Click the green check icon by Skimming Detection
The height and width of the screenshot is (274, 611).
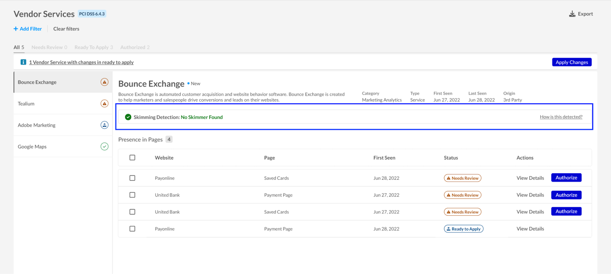click(x=128, y=117)
